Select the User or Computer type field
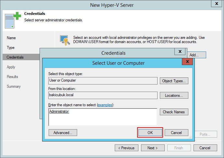Viewport: 224px width, 158px height. (x=103, y=81)
